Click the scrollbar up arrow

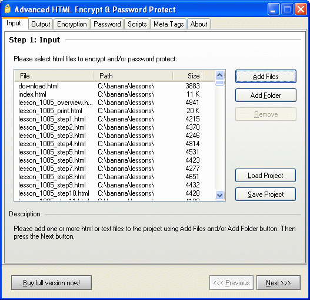tap(219, 75)
